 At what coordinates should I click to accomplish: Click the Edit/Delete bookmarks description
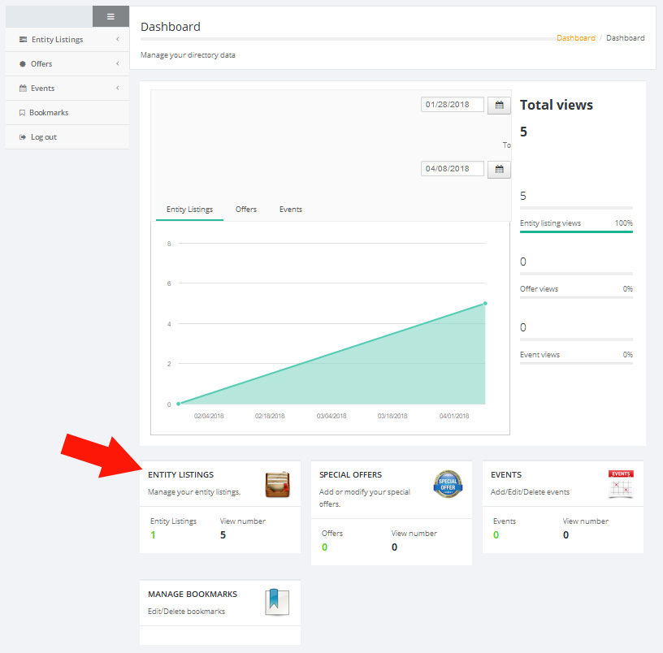(187, 612)
